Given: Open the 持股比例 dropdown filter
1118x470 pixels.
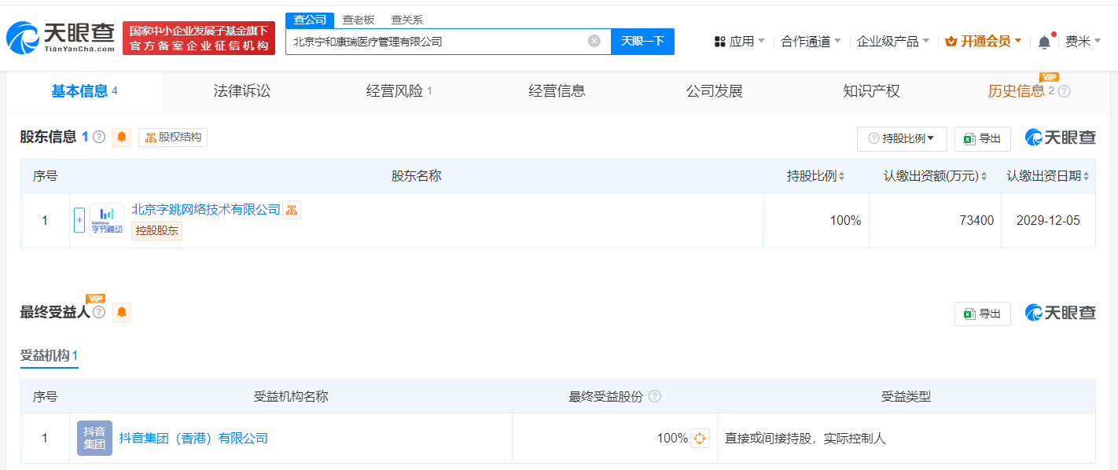Looking at the screenshot, I should (901, 138).
